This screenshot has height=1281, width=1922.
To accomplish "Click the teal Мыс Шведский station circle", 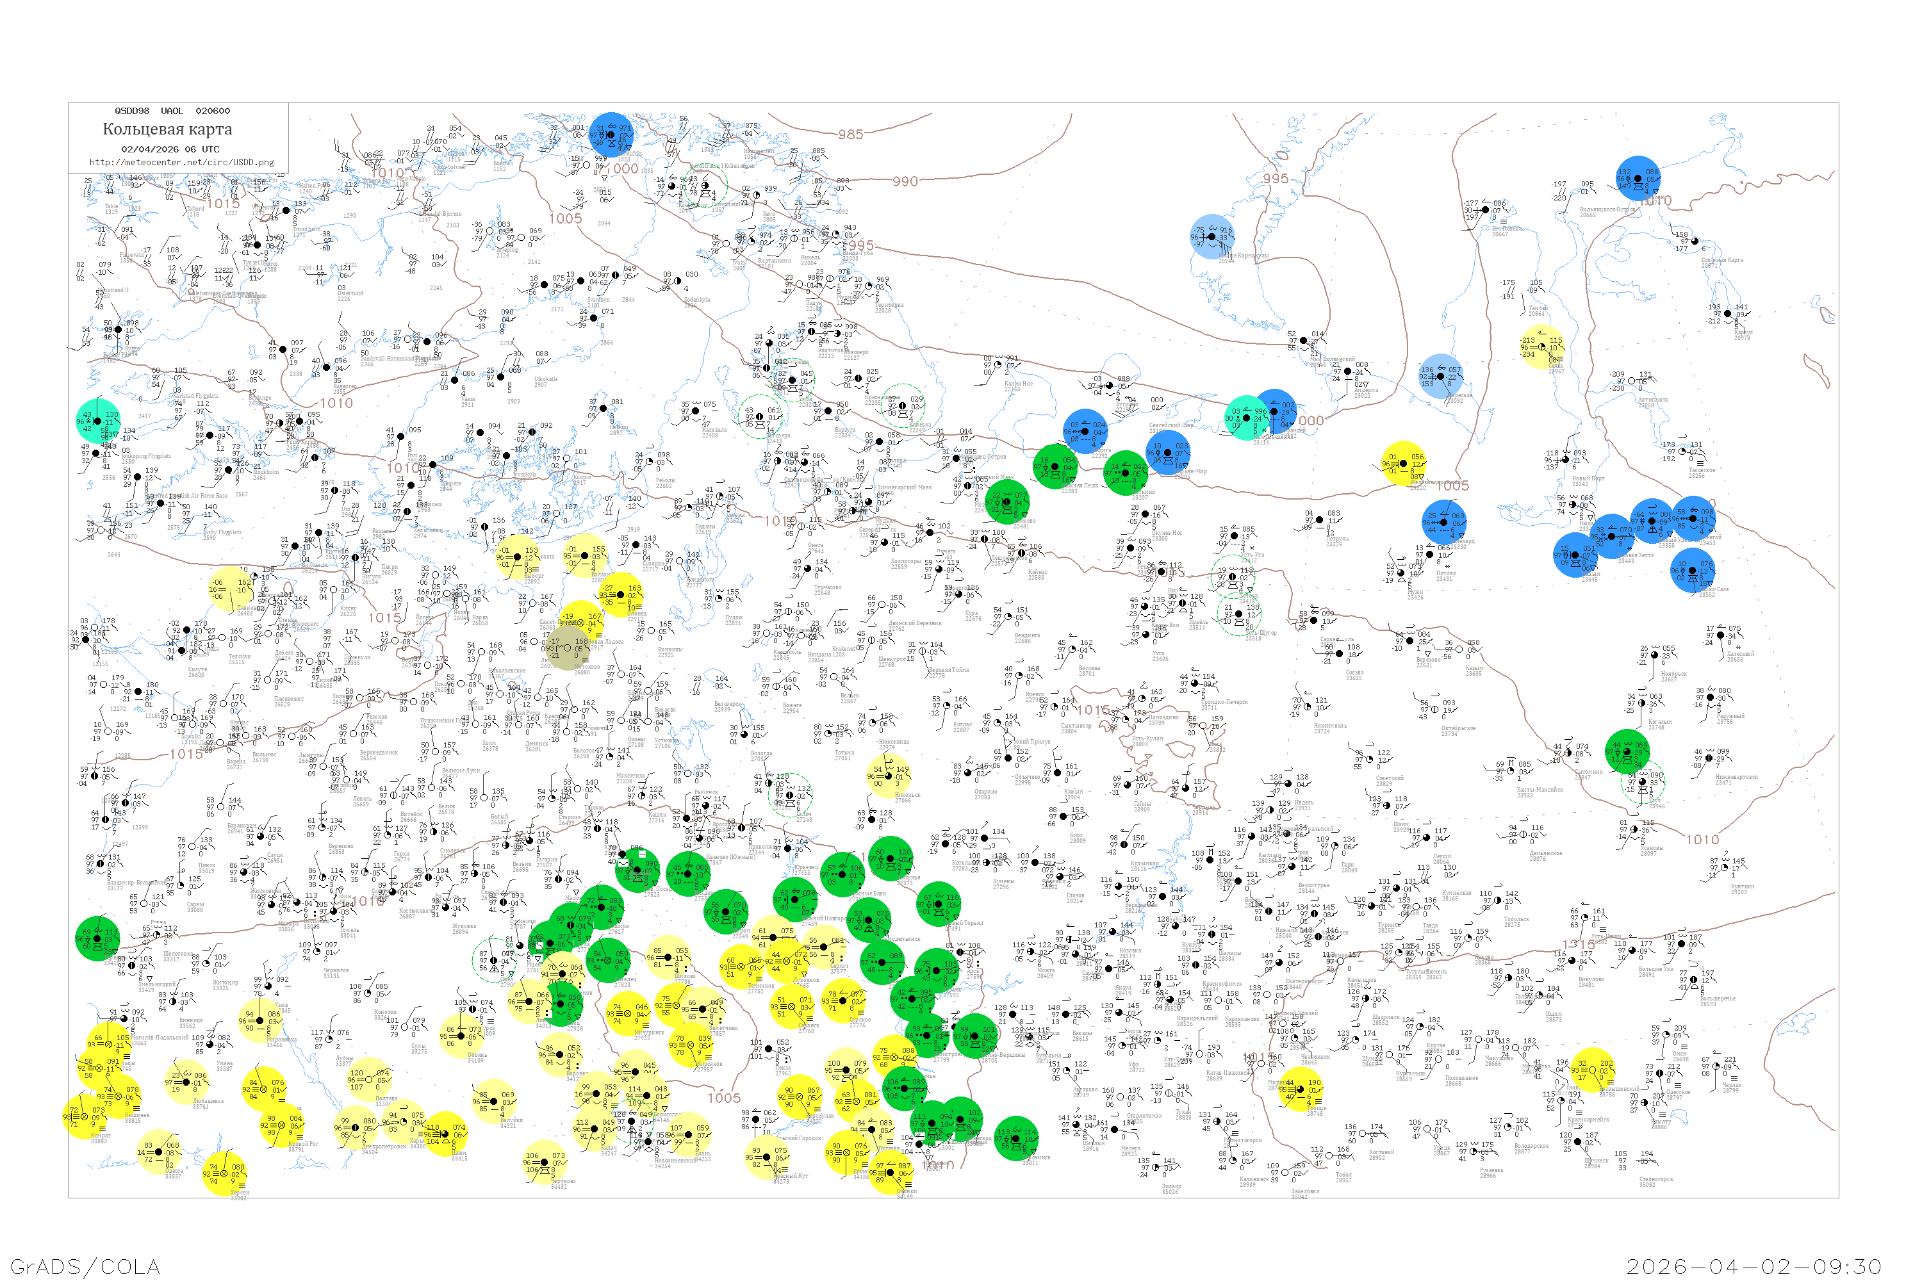I will (1247, 418).
